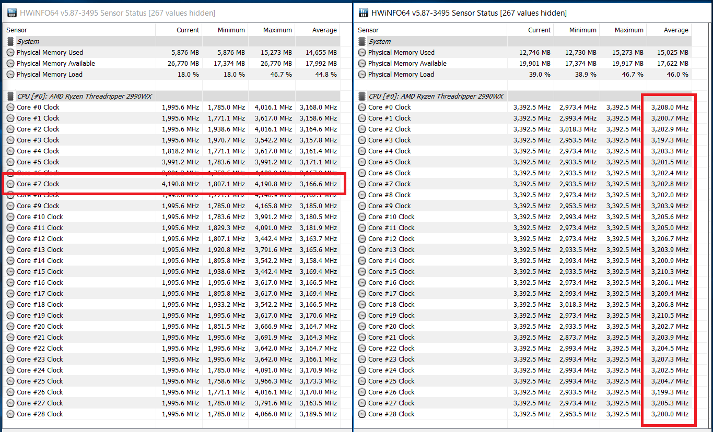Click sensor icon for Physical Memory Load, left window
This screenshot has height=432, width=713.
point(10,74)
